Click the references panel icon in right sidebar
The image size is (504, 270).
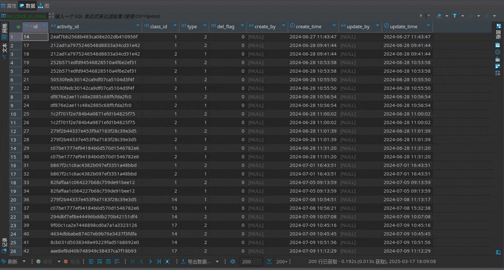[498, 73]
